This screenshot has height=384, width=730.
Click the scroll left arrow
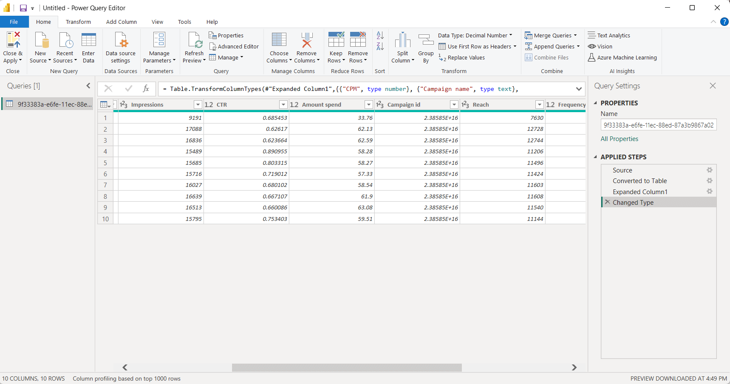pyautogui.click(x=125, y=367)
